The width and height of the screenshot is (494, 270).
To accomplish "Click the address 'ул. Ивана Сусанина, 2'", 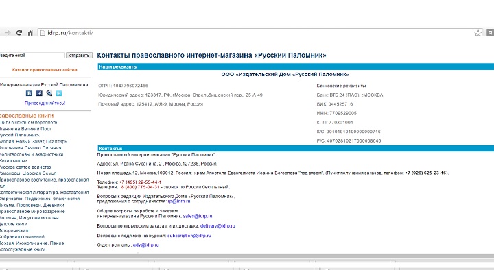I will click(x=137, y=164).
